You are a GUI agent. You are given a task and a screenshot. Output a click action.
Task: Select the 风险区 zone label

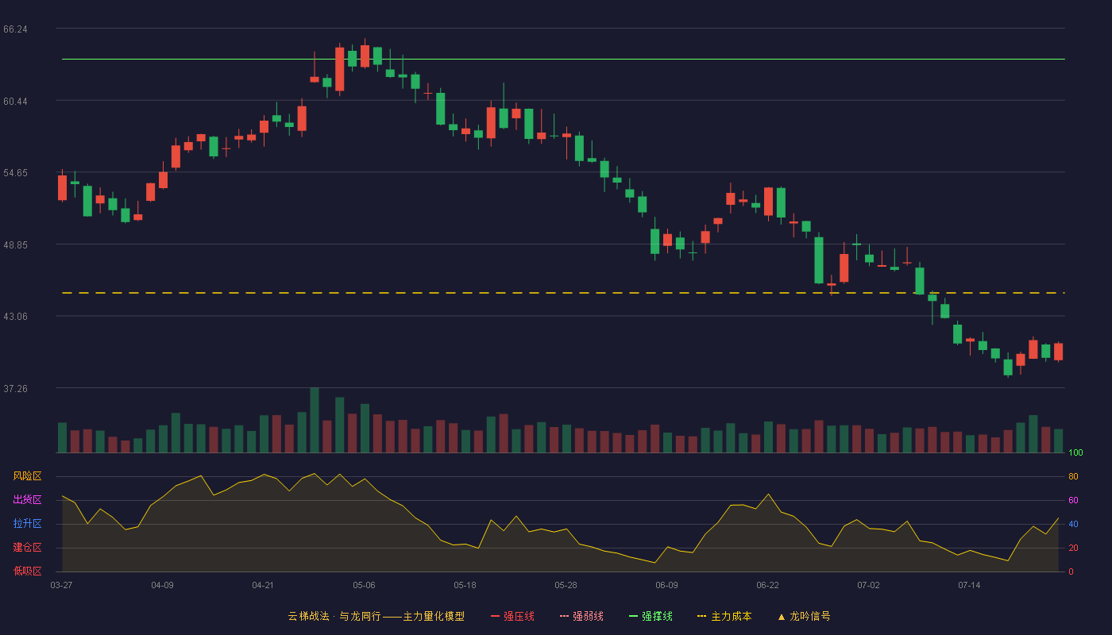[27, 476]
